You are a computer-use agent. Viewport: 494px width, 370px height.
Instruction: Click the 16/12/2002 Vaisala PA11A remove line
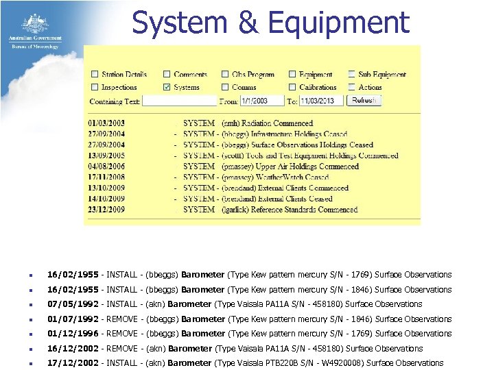[x=235, y=349]
